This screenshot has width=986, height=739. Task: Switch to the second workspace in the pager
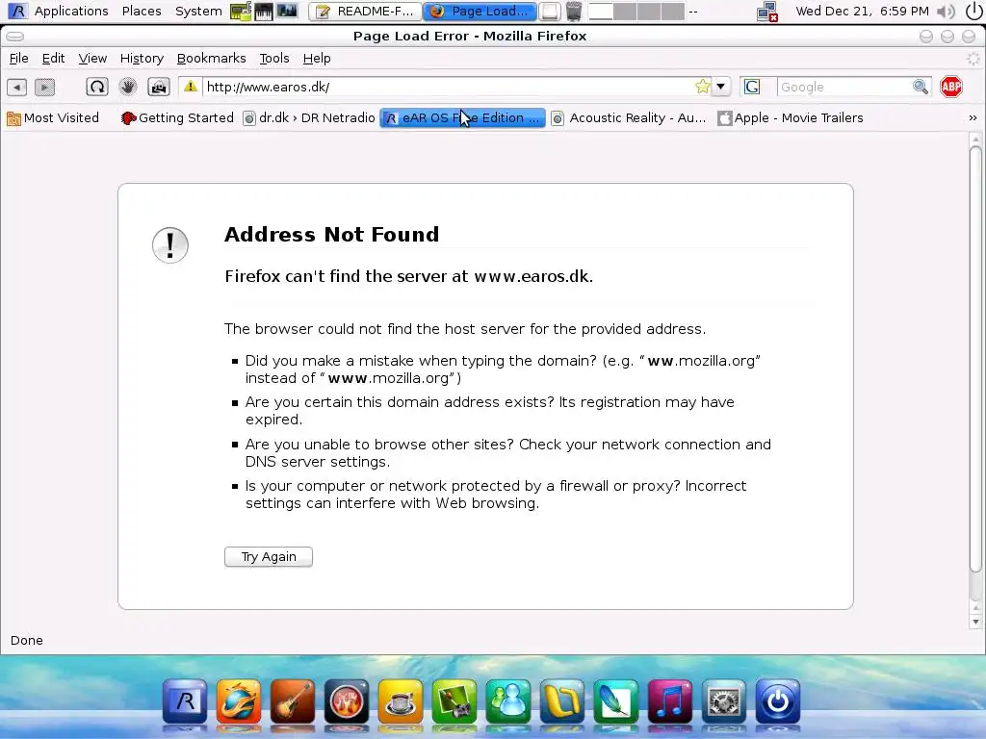point(624,12)
